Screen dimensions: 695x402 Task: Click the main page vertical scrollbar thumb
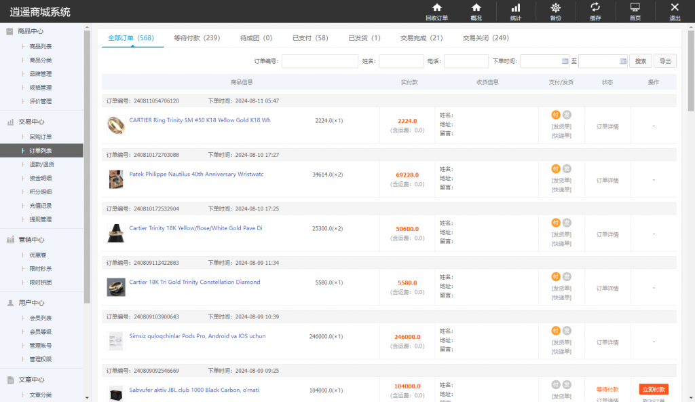coord(691,70)
